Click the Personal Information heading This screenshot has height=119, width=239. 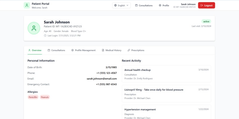tap(41, 61)
